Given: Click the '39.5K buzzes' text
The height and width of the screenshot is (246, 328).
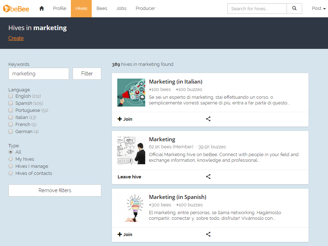Looking at the screenshot, I should pyautogui.click(x=212, y=147).
